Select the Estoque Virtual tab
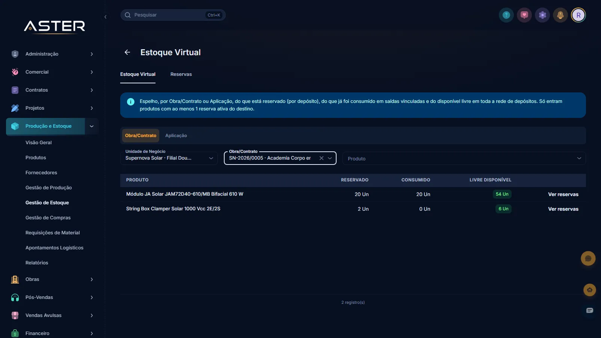The image size is (601, 338). pos(138,74)
